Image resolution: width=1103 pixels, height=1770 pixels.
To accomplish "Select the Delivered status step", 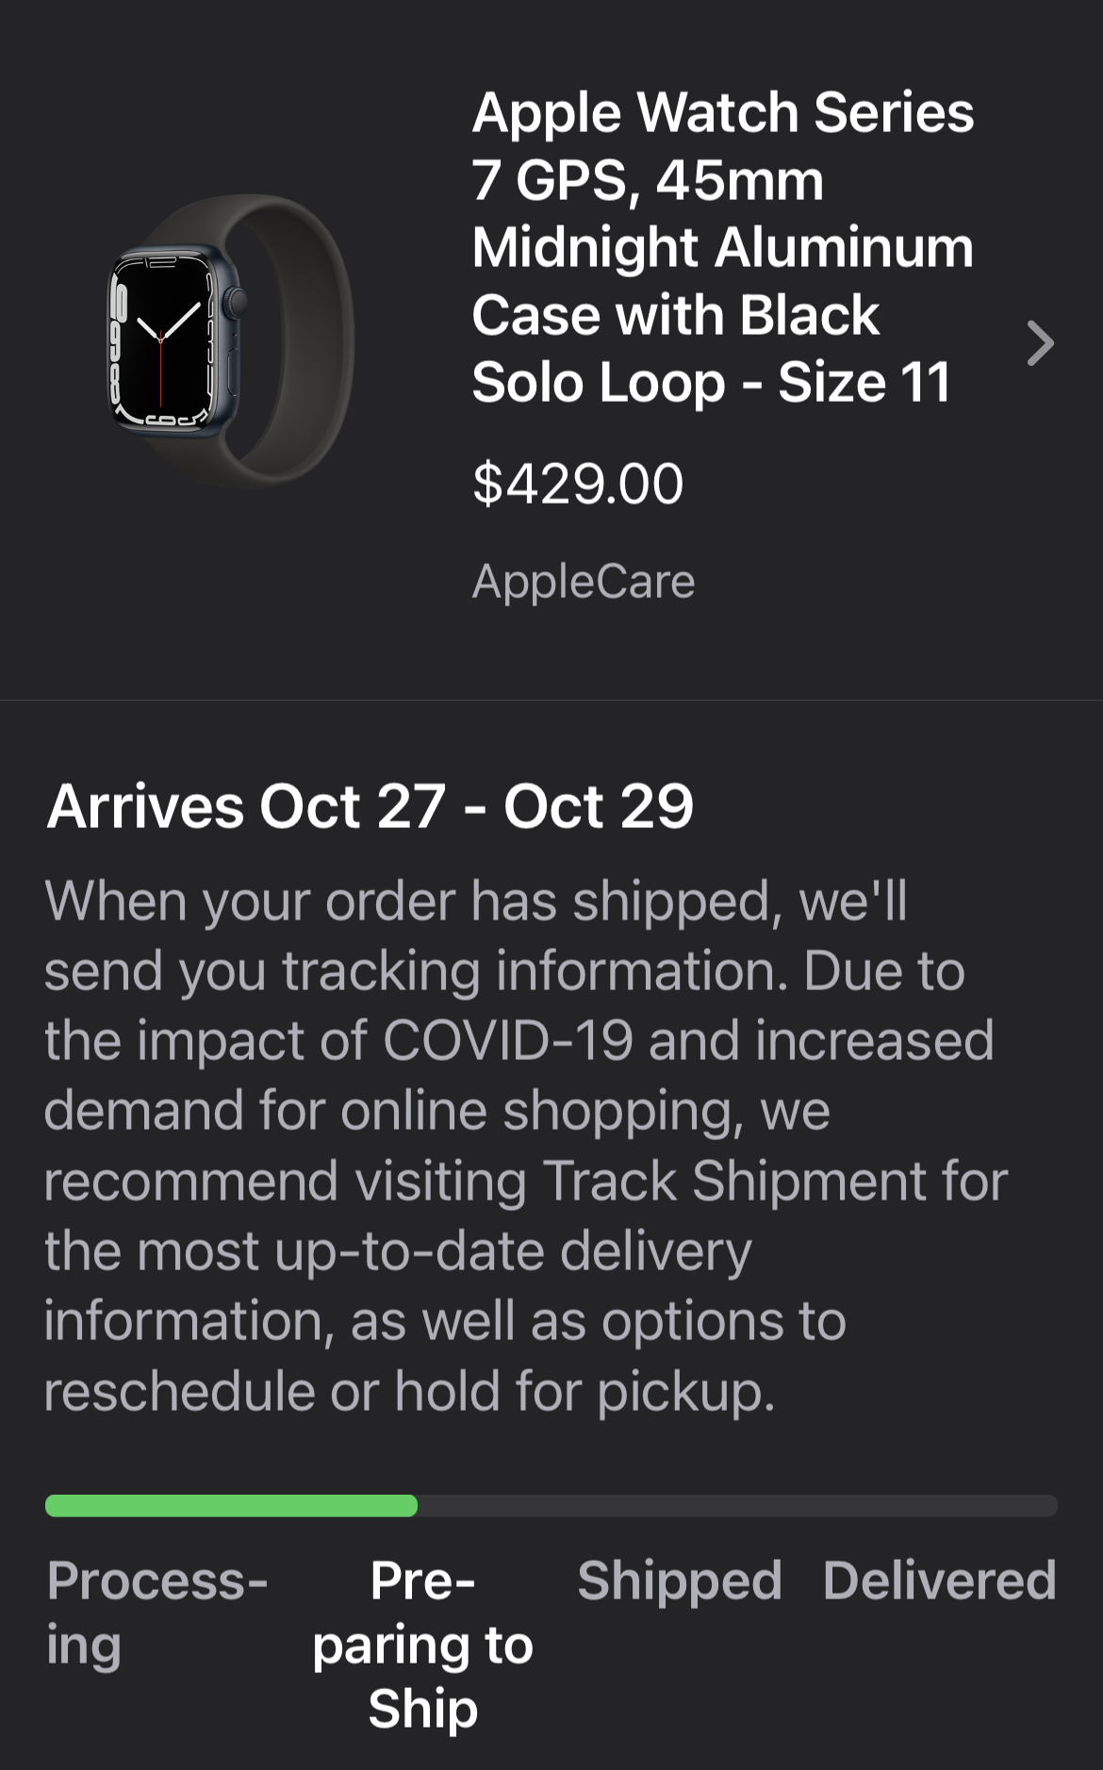I will click(939, 1580).
